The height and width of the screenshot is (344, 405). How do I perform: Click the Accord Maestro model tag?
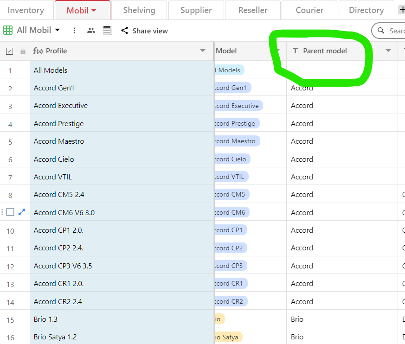(x=238, y=141)
